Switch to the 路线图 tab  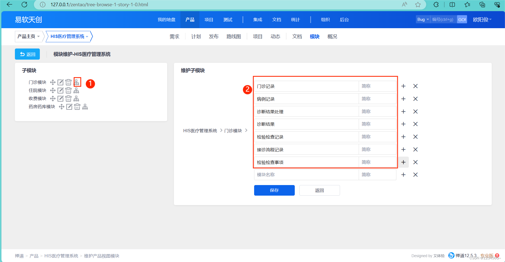[234, 37]
